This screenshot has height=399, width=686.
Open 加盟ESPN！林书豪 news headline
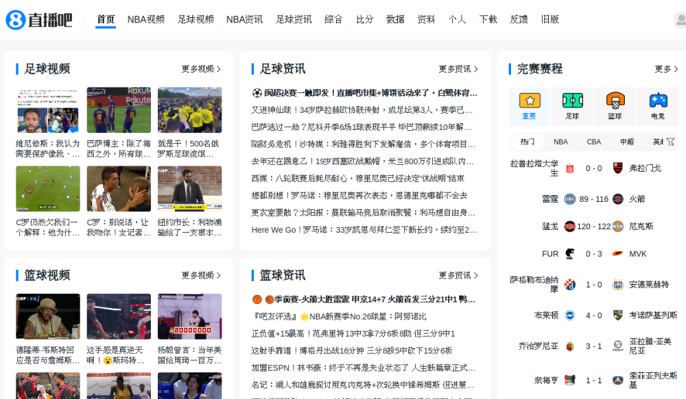[x=363, y=368]
